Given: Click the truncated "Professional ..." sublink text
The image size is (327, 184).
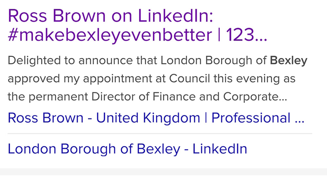Looking at the screenshot, I should 258,118.
